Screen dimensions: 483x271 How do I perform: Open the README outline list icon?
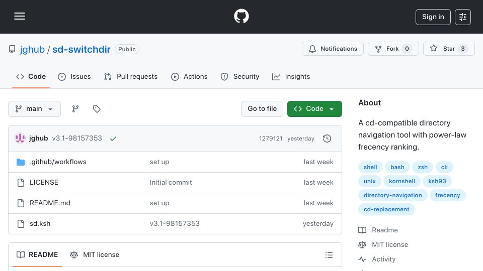329,255
